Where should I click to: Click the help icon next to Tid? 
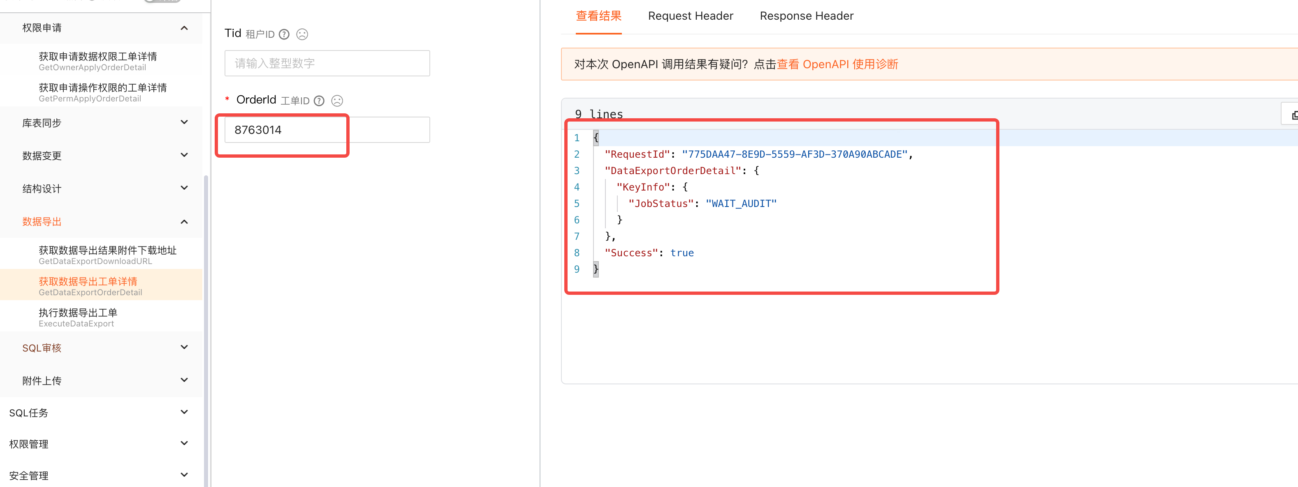pos(284,34)
